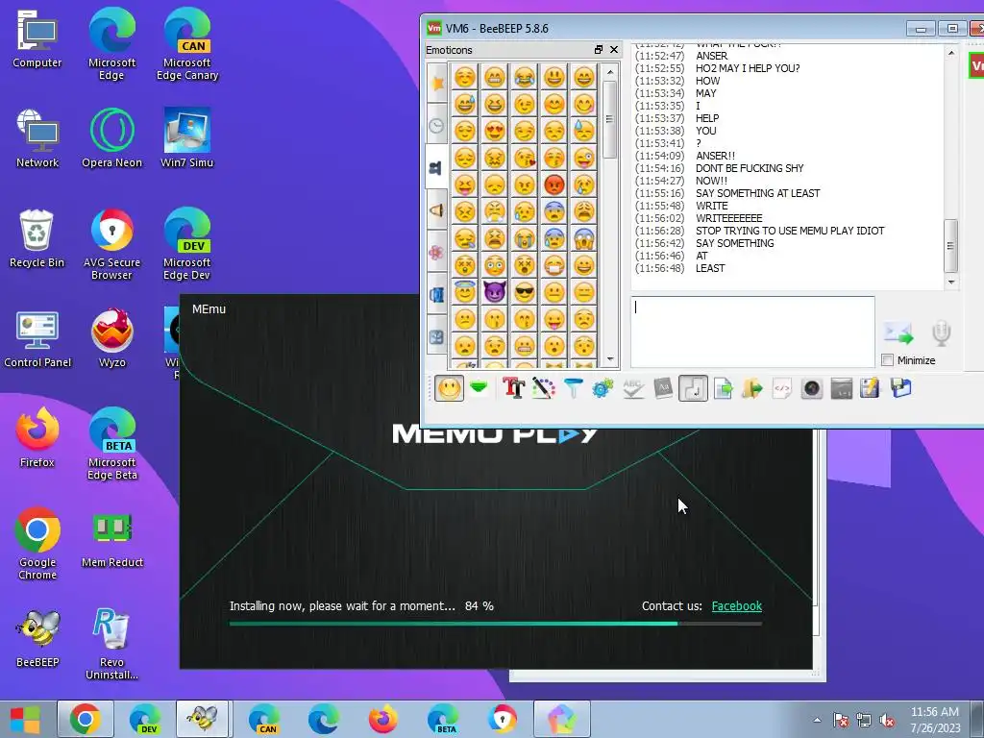Click the message filter funnel icon

tap(573, 388)
